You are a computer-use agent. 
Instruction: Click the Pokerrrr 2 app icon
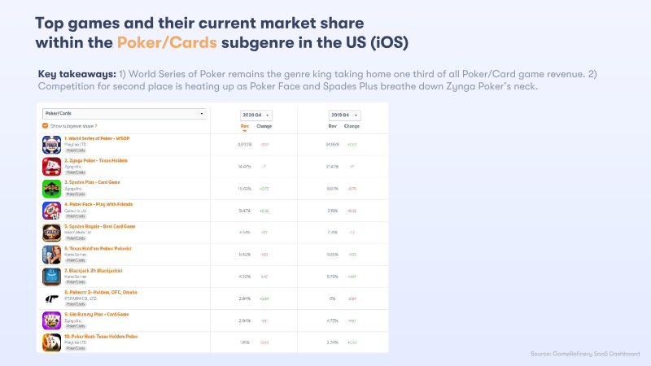click(x=51, y=298)
